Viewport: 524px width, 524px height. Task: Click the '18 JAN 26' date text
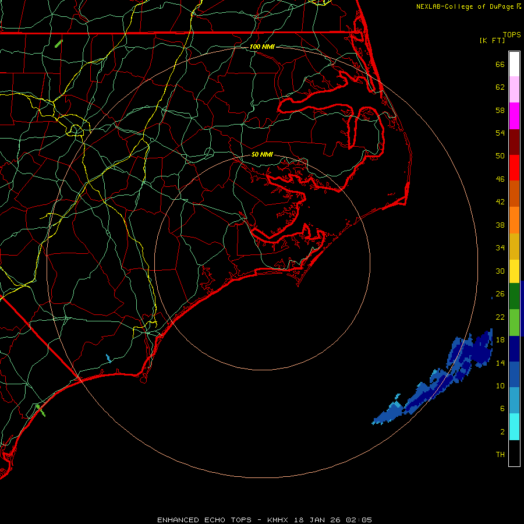pos(318,520)
